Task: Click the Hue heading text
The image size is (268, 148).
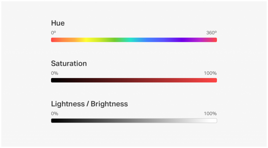Action: coord(58,23)
